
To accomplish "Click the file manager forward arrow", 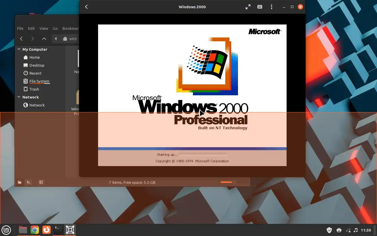I will [32, 39].
